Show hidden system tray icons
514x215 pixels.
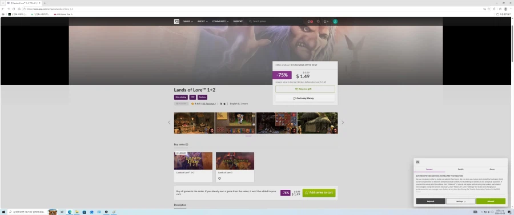click(481, 212)
